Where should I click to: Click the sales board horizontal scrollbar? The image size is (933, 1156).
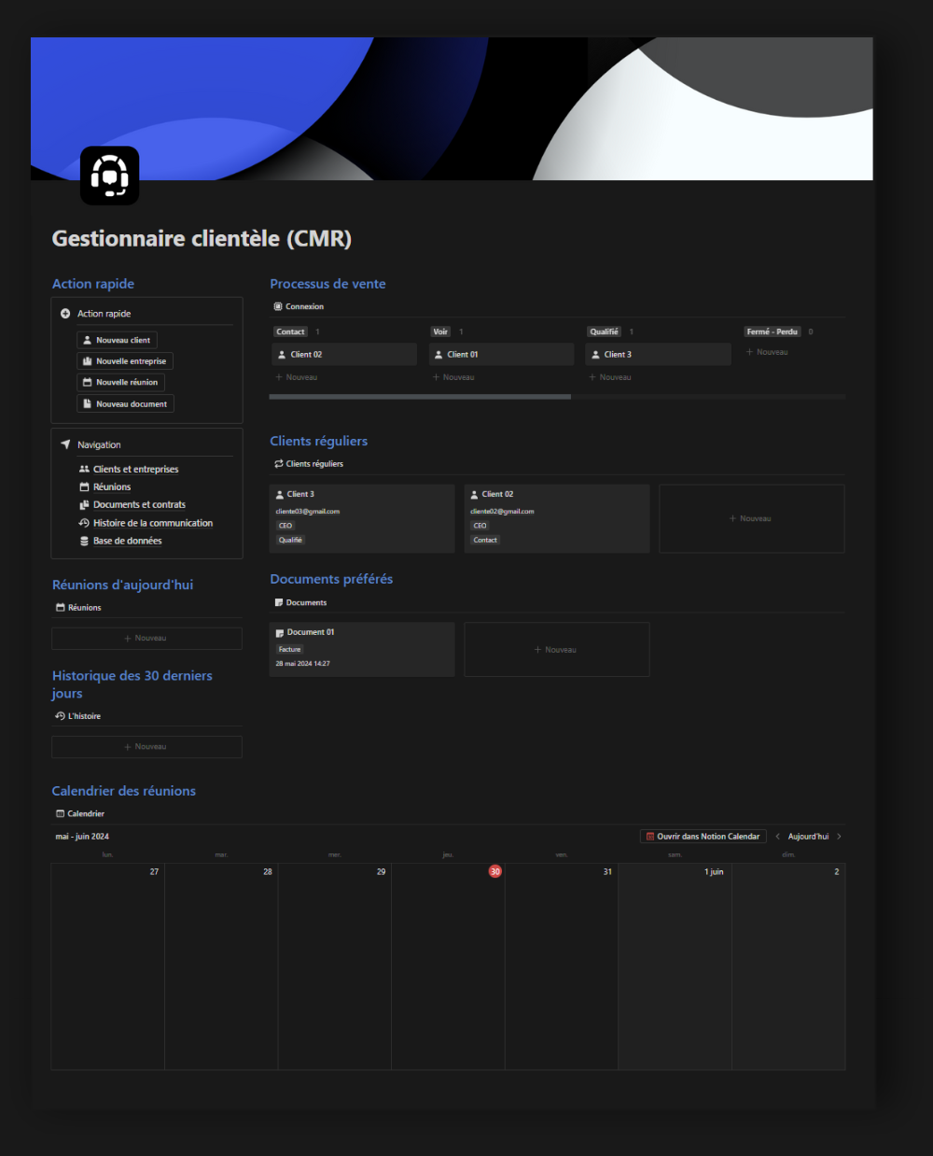tap(420, 397)
